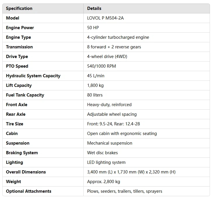212x200 pixels.
Task: Click the Adjustable wheel spacing cell
Action: click(112, 114)
